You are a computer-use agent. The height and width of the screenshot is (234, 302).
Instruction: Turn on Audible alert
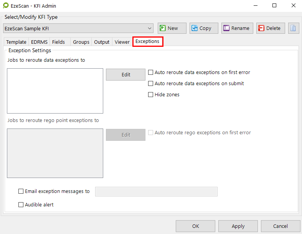pyautogui.click(x=21, y=204)
